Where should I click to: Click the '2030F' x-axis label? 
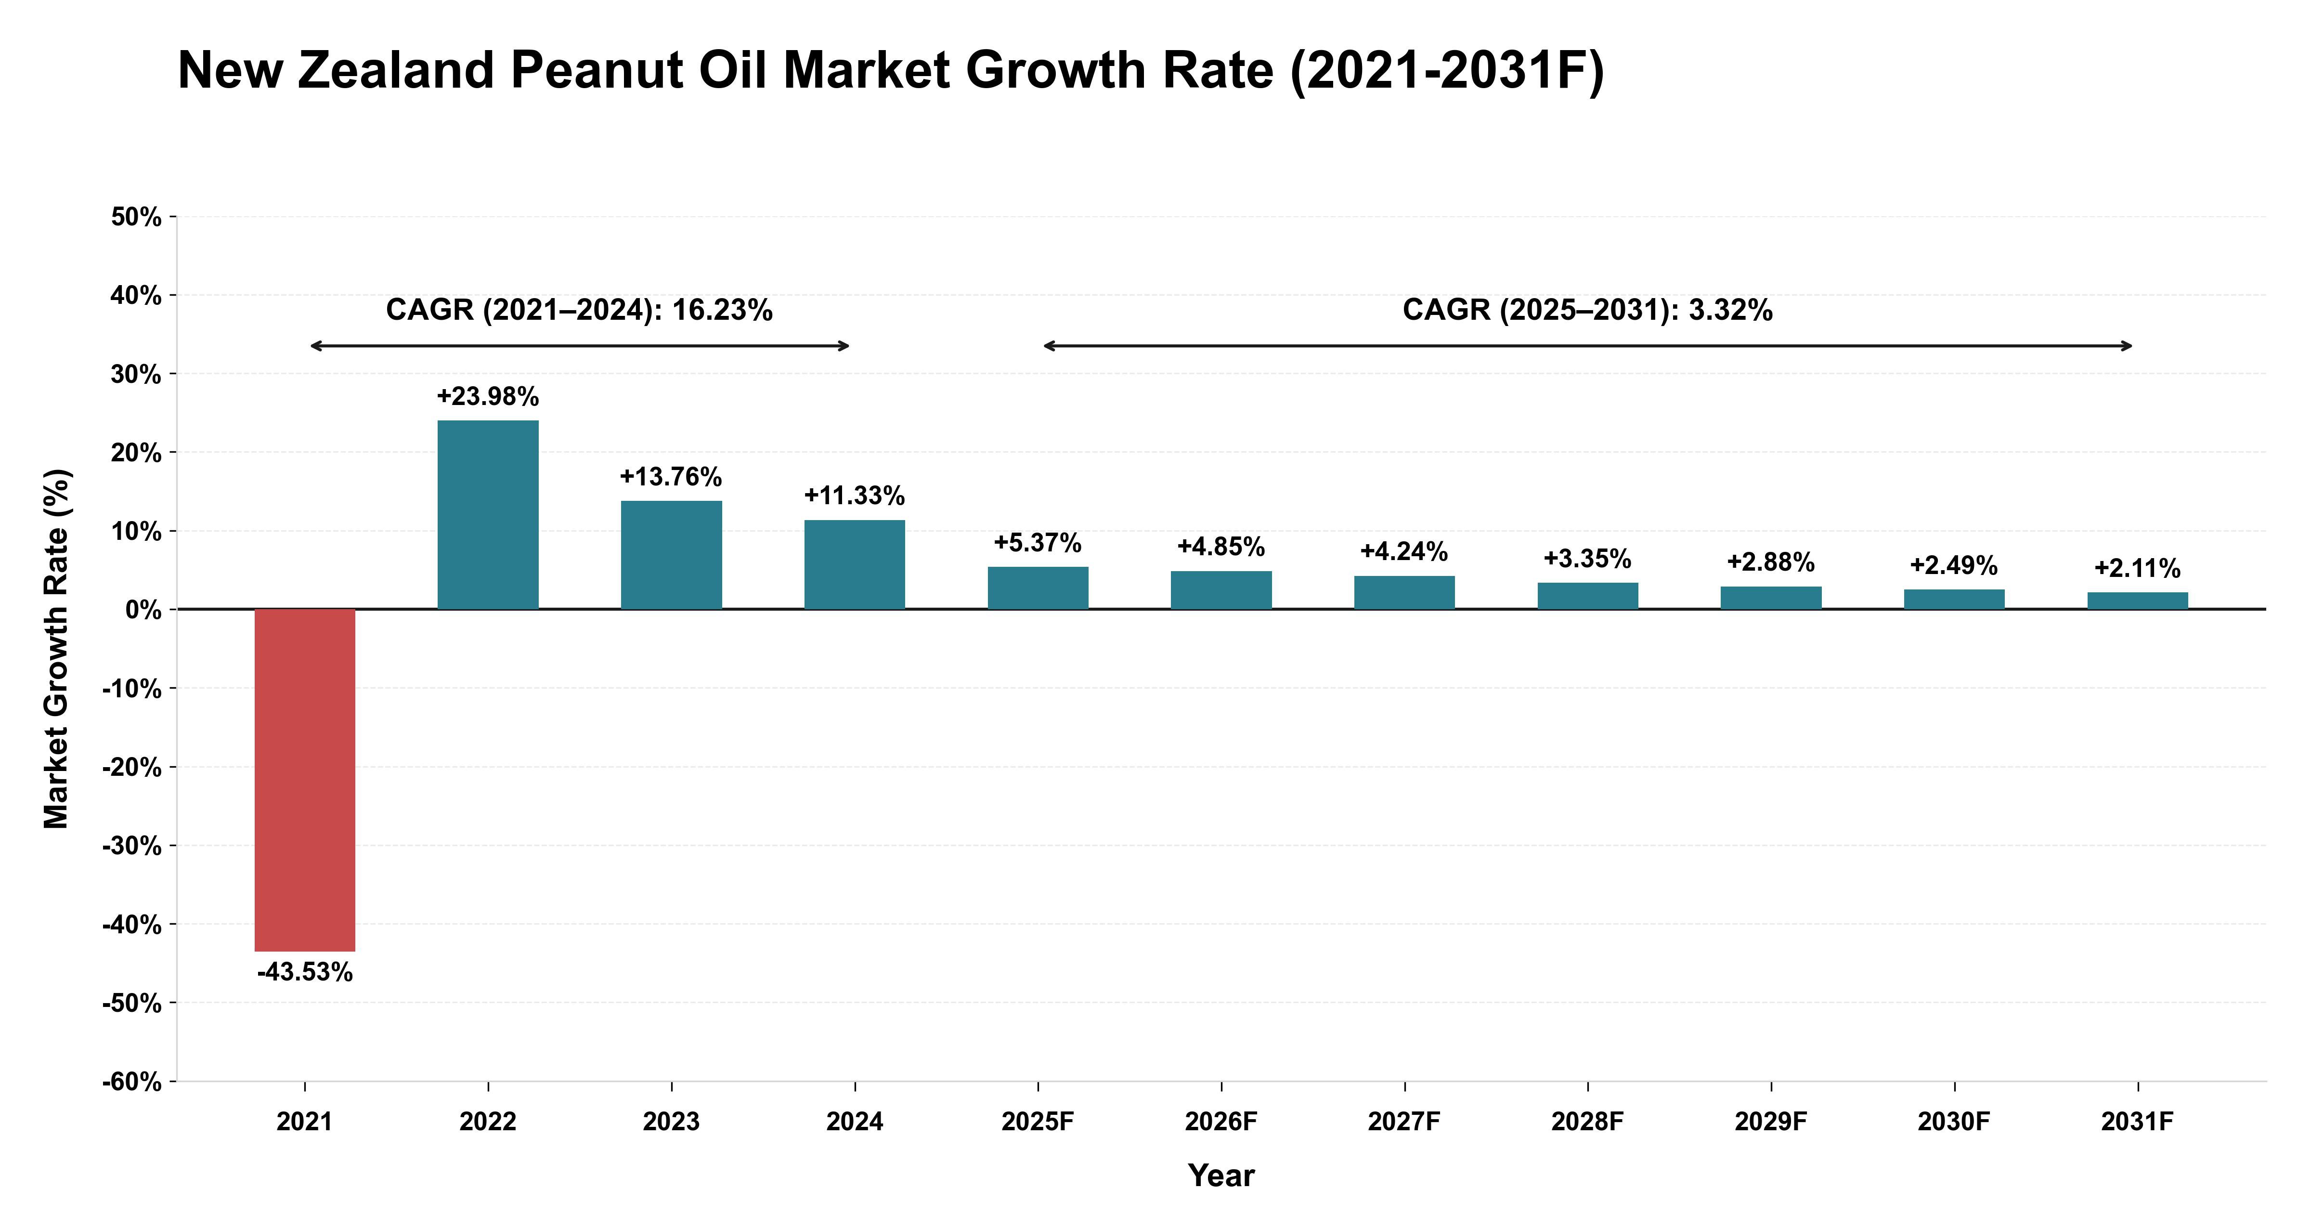pyautogui.click(x=1955, y=1122)
